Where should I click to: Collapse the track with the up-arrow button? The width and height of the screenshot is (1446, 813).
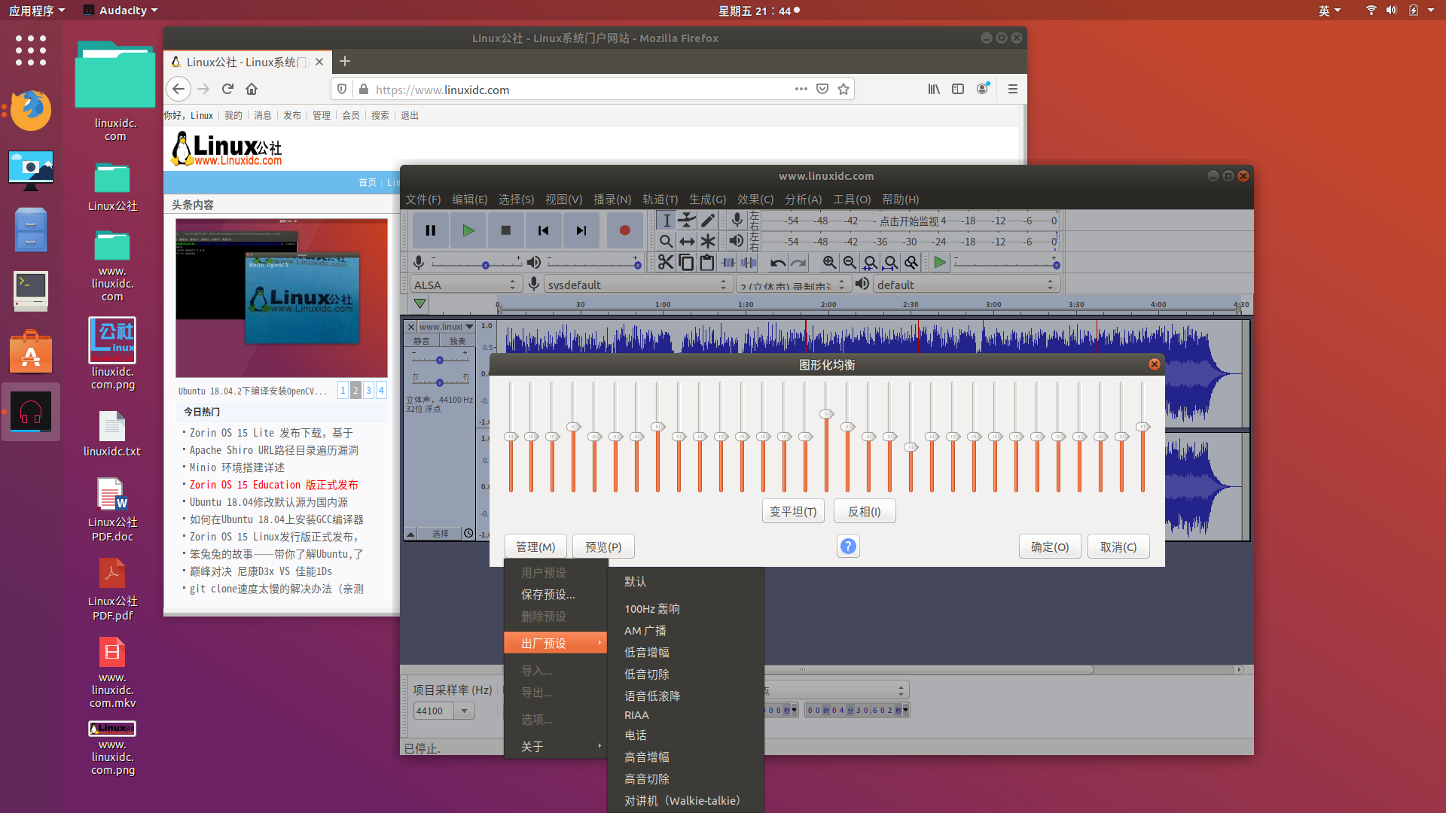(x=411, y=534)
